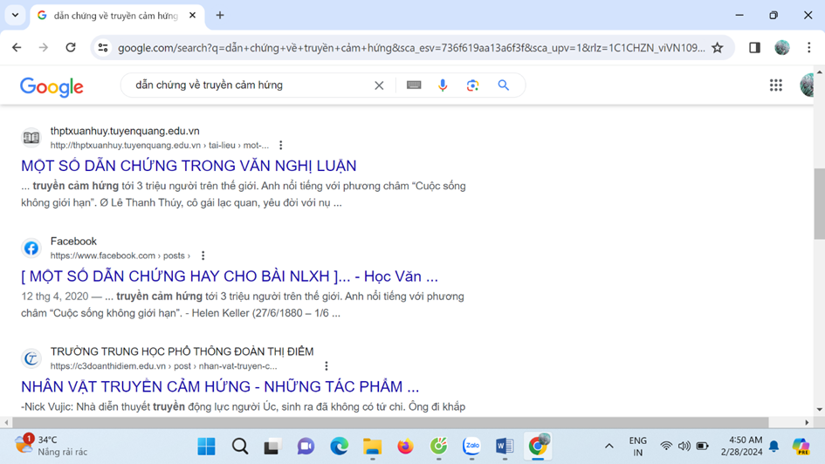Image resolution: width=825 pixels, height=464 pixels.
Task: Open the Google apps grid
Action: point(775,85)
